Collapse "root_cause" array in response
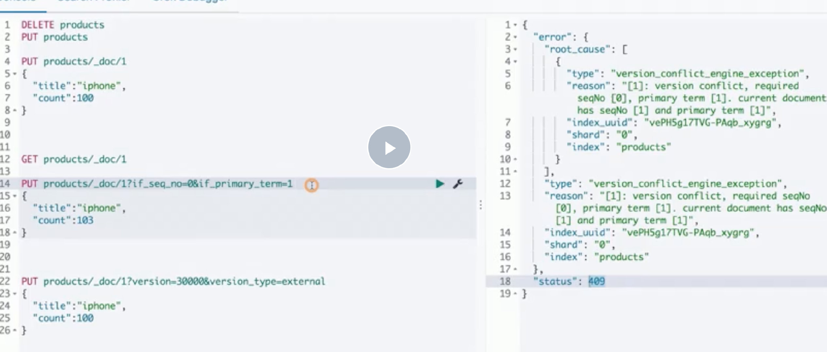Viewport: 827px width, 352px height. pyautogui.click(x=516, y=50)
